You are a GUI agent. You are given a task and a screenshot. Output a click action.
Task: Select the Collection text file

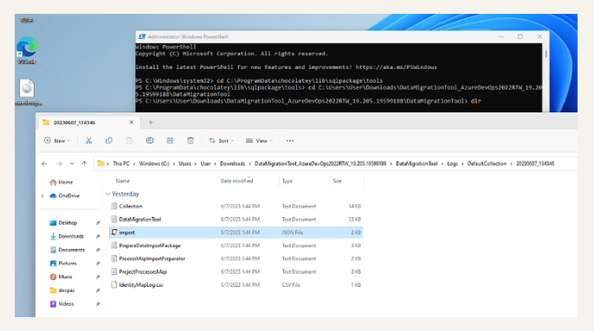click(236, 207)
